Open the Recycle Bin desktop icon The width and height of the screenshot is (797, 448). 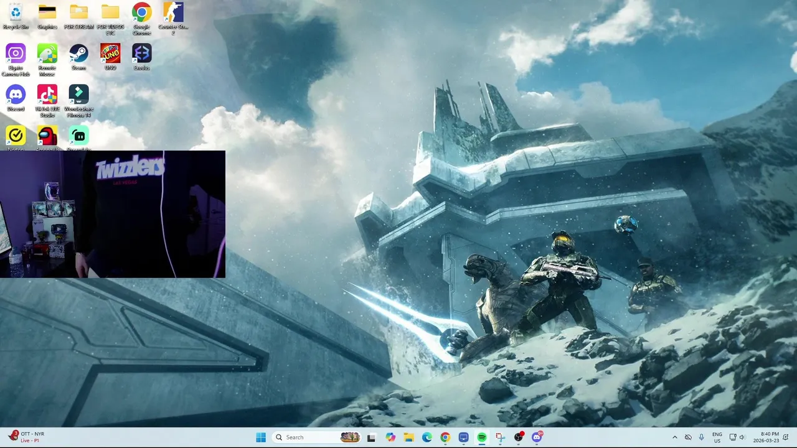16,16
